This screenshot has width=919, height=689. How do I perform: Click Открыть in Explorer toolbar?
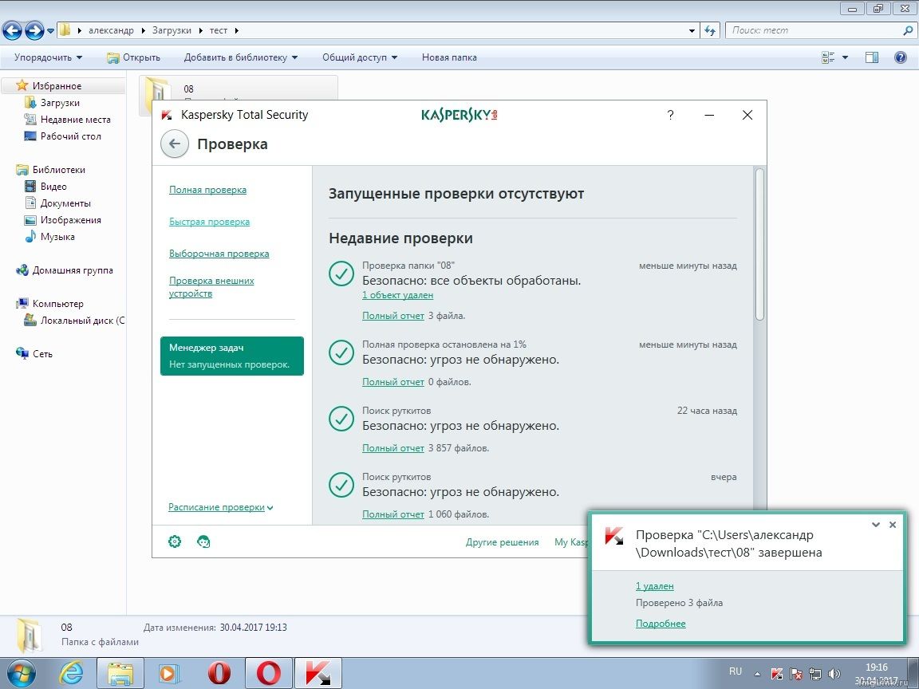134,57
